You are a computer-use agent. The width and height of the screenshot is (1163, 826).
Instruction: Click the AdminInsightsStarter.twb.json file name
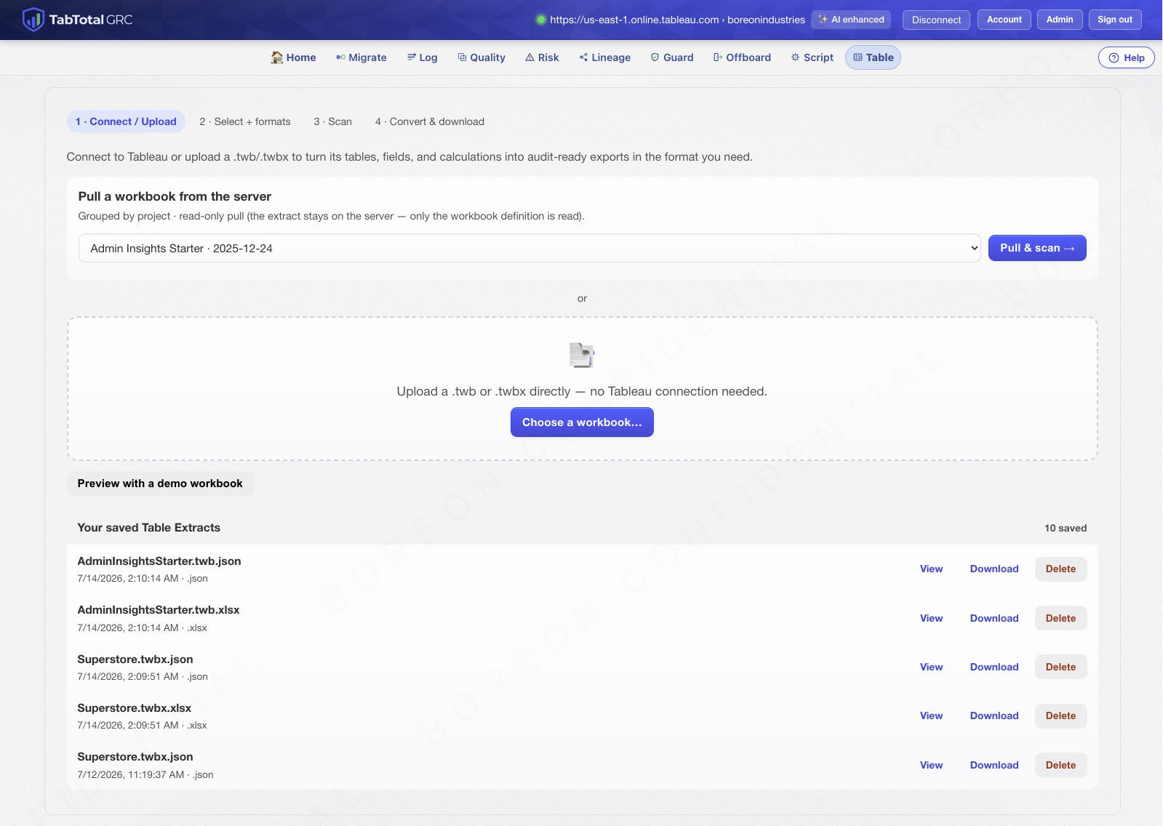(159, 561)
